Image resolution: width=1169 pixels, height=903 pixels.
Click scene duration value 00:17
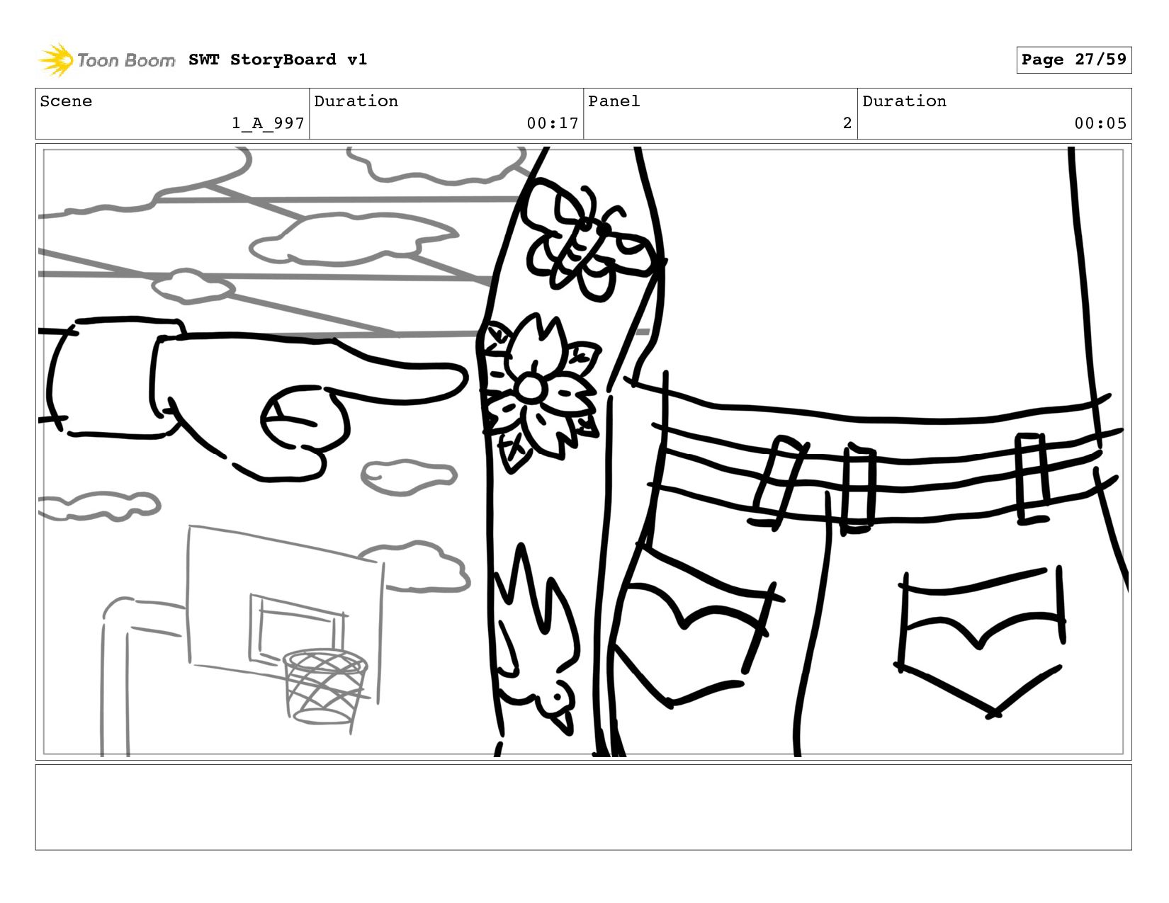(x=553, y=123)
